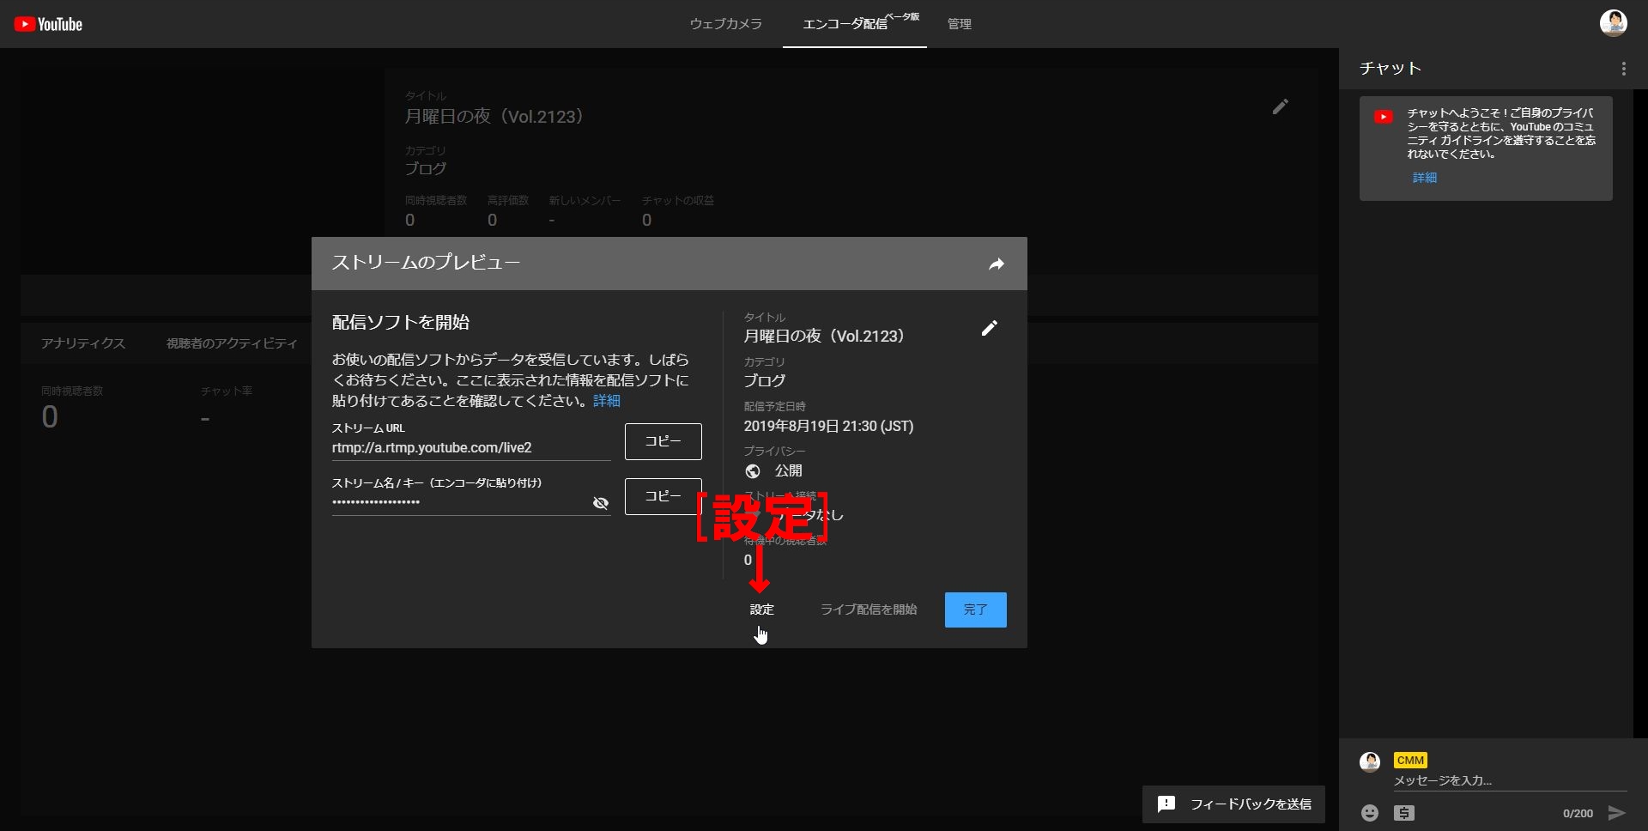This screenshot has height=831, width=1648.
Task: Open the account avatar menu
Action: click(x=1614, y=23)
